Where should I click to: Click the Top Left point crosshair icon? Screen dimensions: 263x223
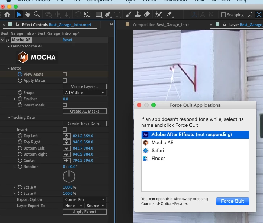click(66, 136)
